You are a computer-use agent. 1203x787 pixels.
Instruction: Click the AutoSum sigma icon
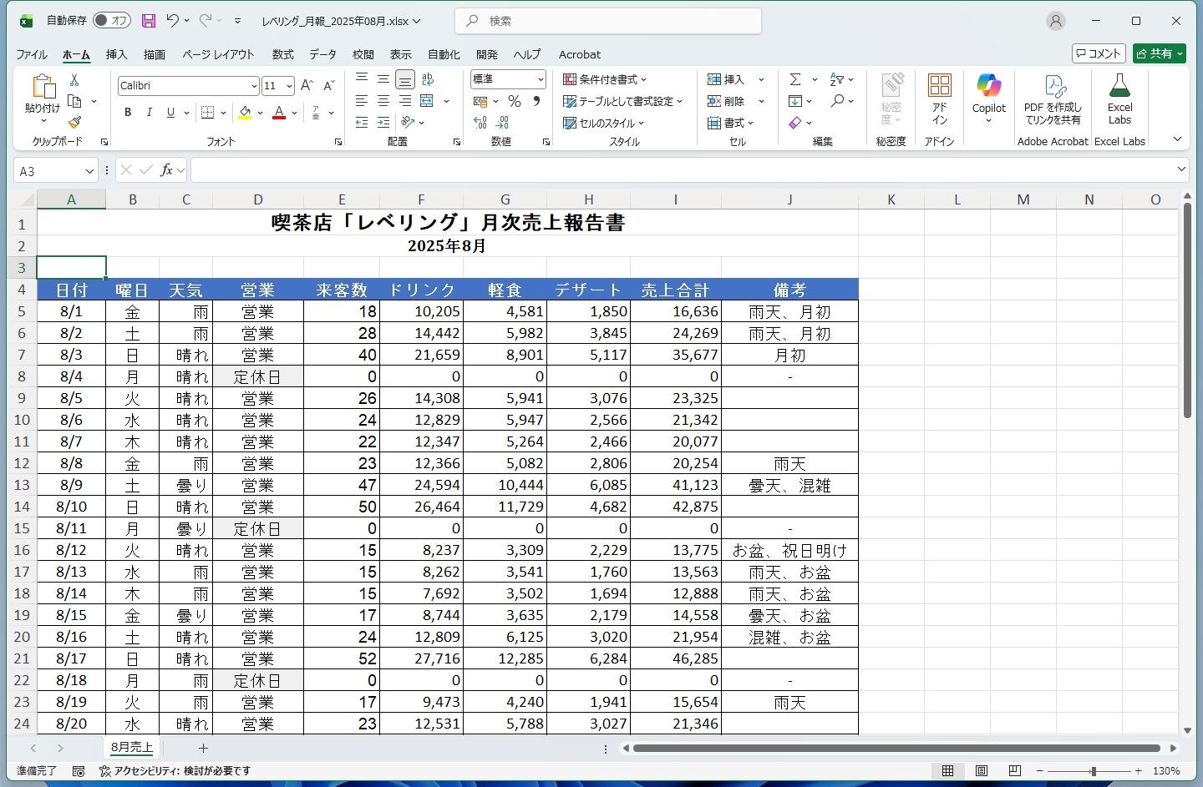795,79
